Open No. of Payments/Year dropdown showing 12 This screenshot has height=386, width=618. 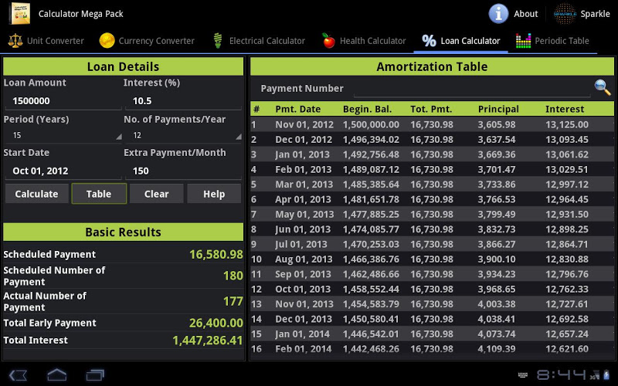coord(183,135)
